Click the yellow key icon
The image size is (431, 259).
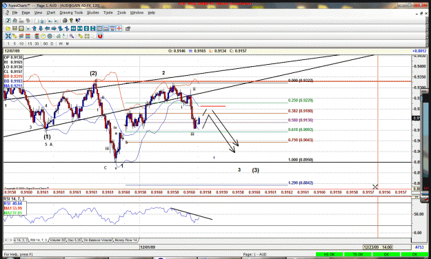(71, 21)
